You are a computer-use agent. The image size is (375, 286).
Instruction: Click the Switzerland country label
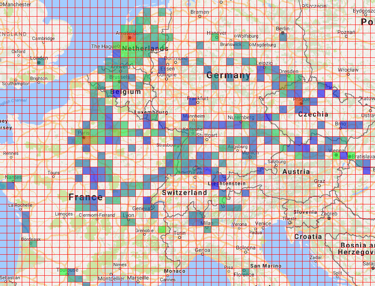(x=185, y=193)
